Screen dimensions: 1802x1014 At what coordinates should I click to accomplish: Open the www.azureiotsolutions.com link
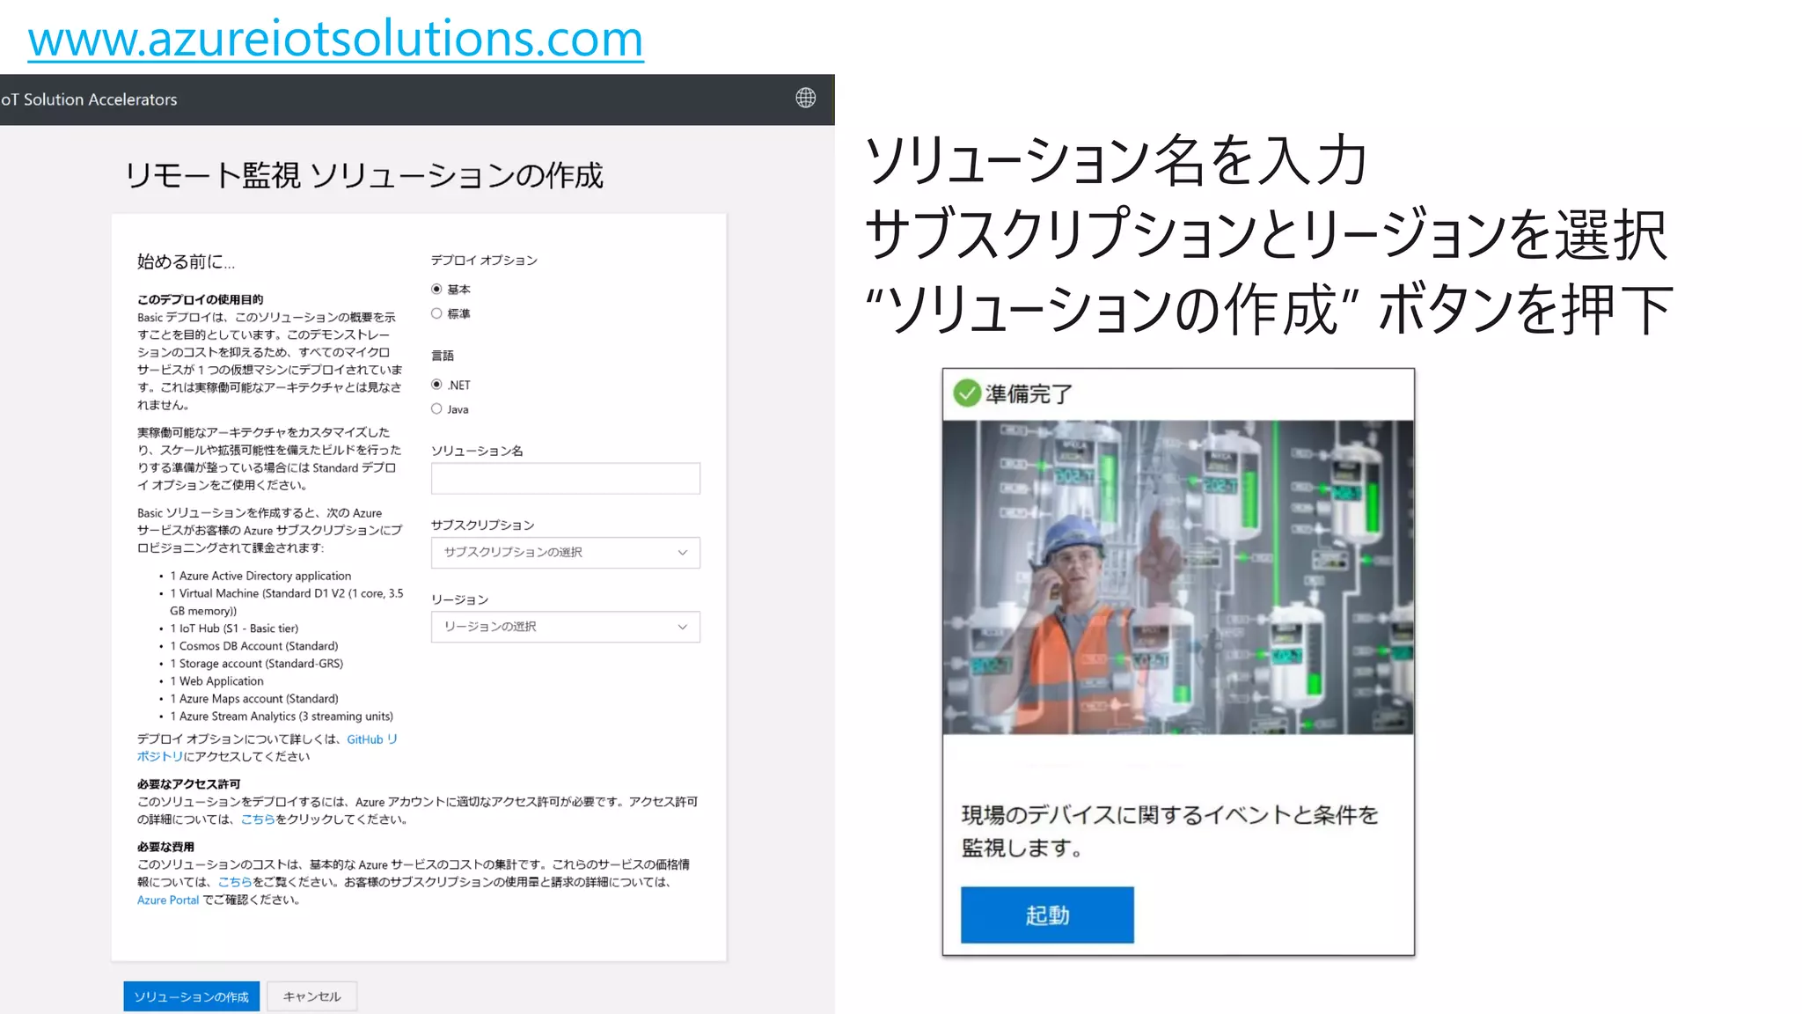point(335,39)
